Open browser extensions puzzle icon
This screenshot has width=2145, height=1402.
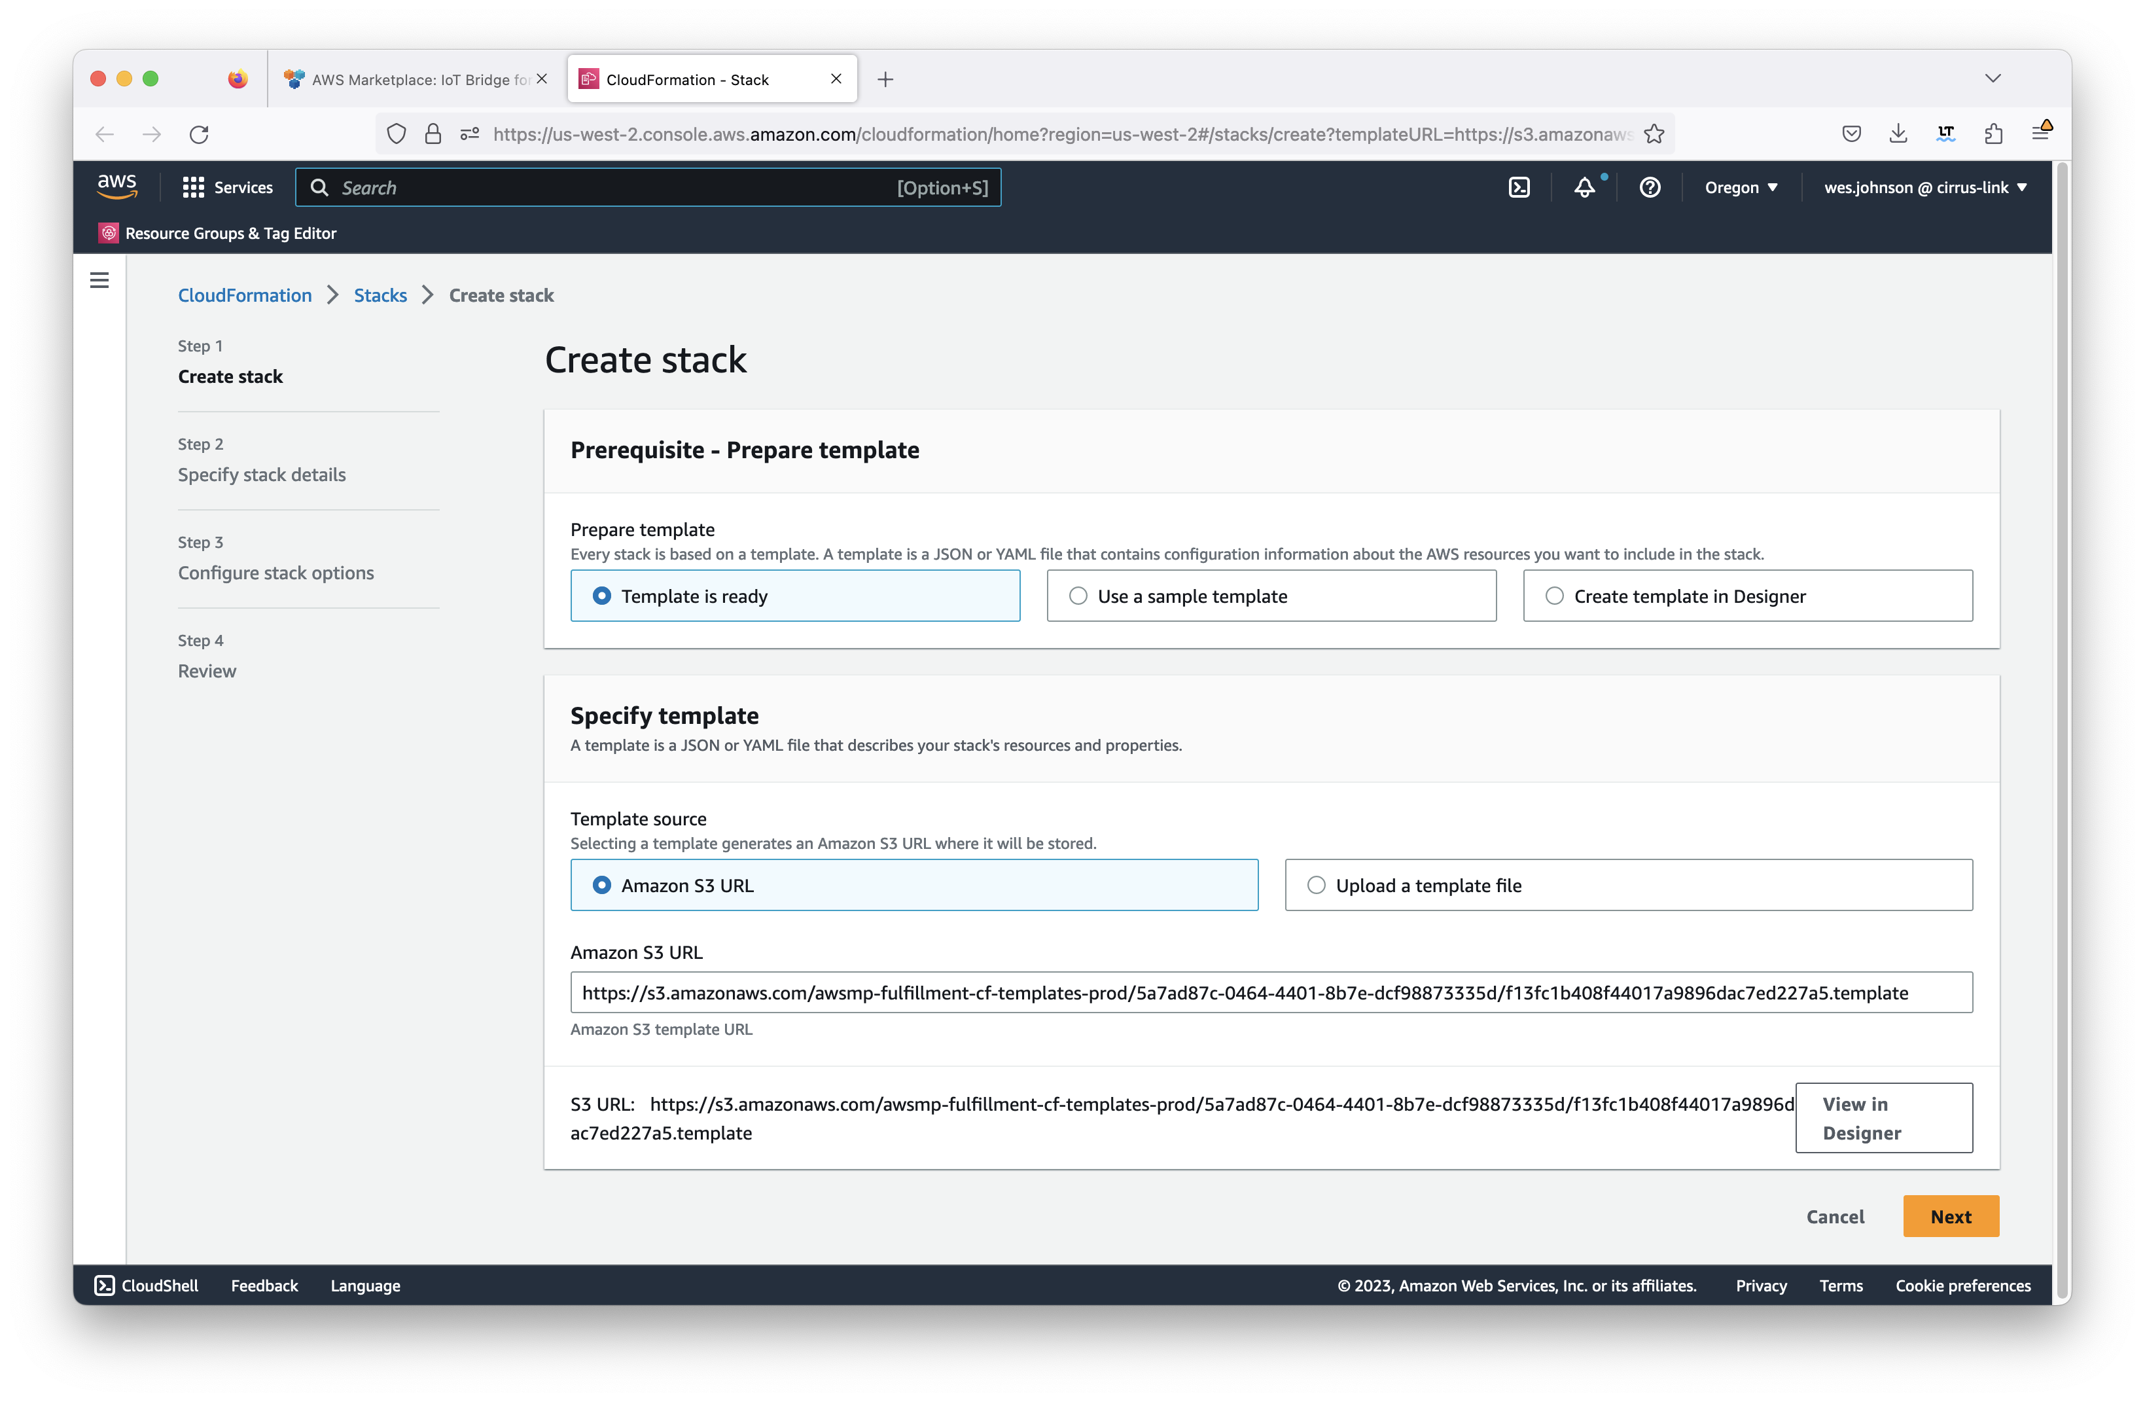pos(1993,134)
